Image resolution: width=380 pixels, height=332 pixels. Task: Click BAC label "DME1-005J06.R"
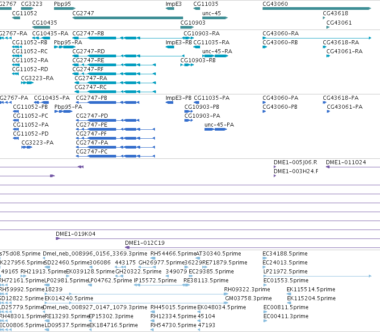[296, 162]
